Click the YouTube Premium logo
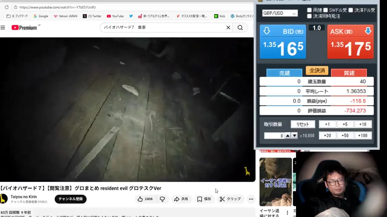The height and width of the screenshot is (217, 387). [24, 28]
